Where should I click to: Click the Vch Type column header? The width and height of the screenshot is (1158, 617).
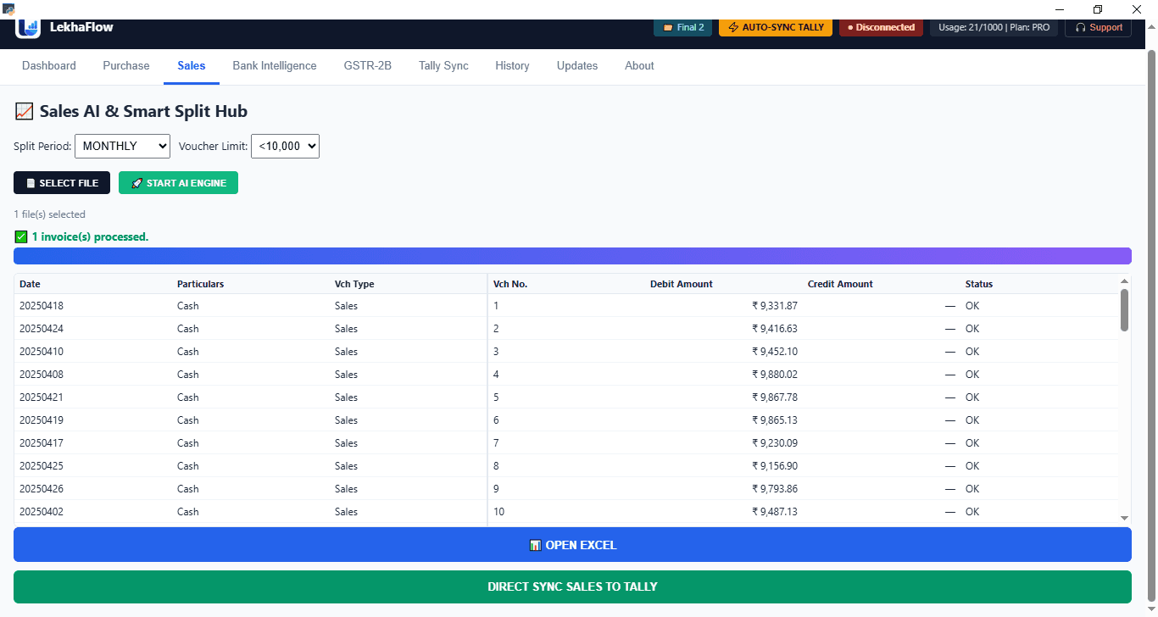coord(354,284)
